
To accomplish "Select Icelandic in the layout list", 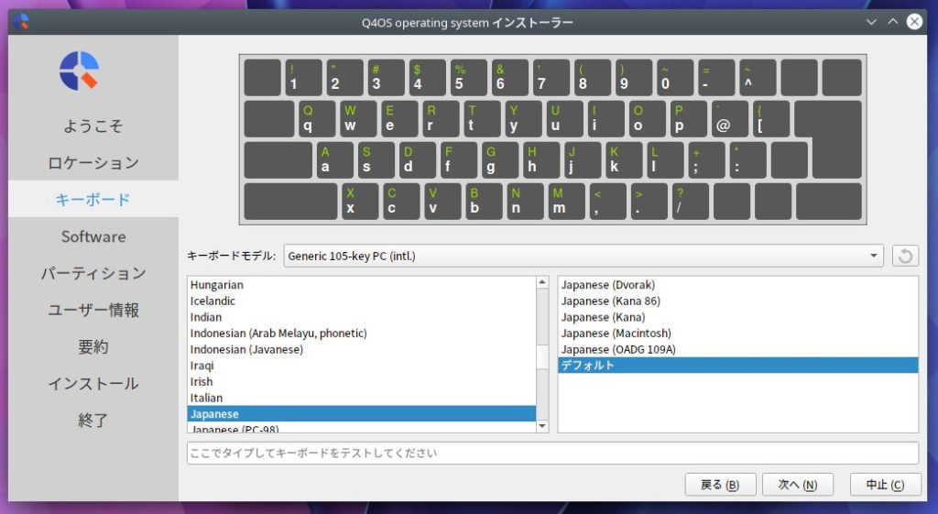I will click(361, 301).
